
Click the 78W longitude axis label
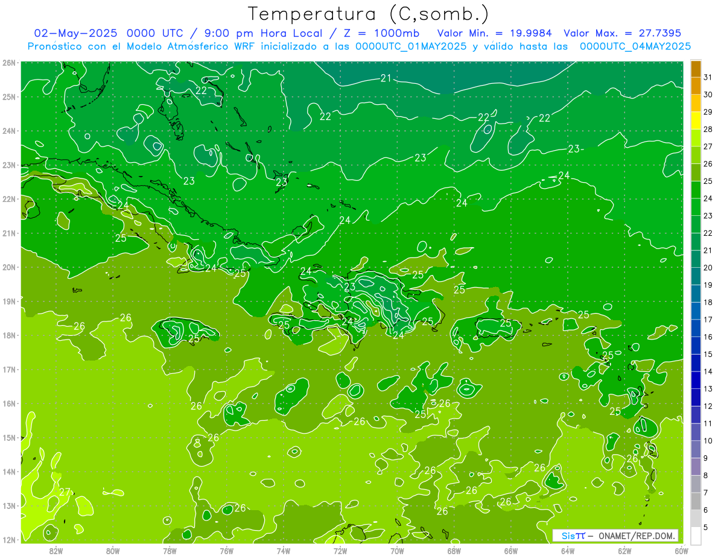coord(170,550)
